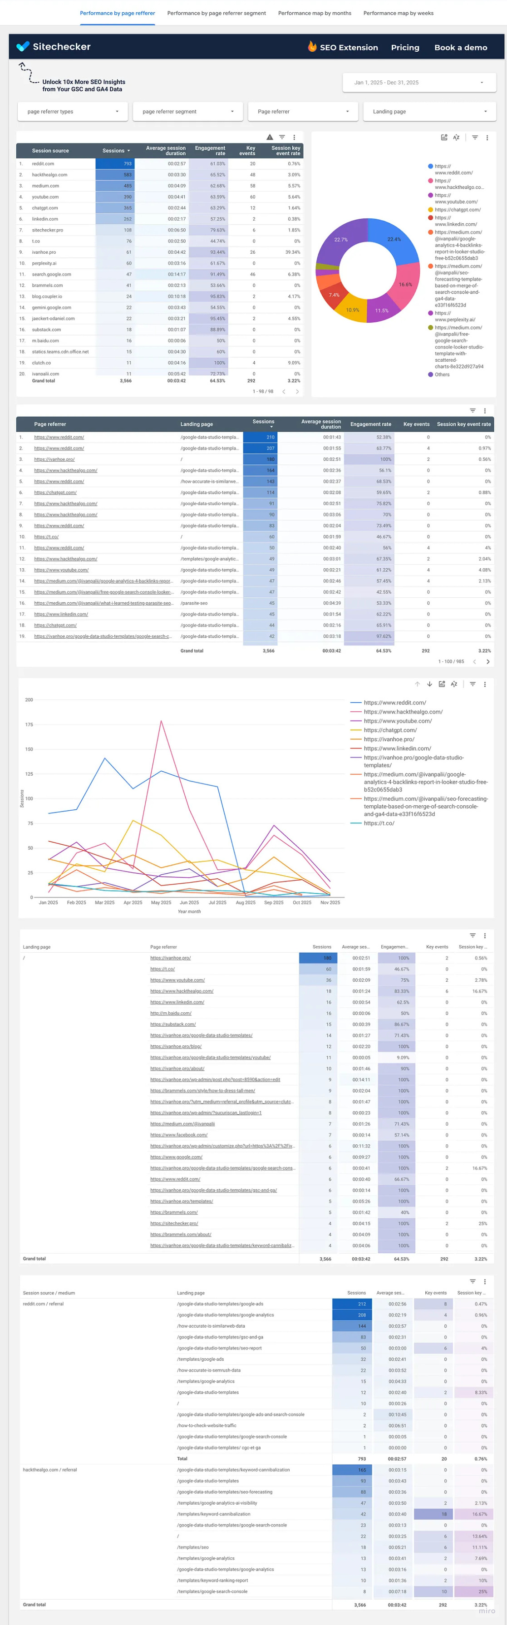Image resolution: width=507 pixels, height=1625 pixels.
Task: Open https://substack.com/ link in pivot table
Action: 173,1024
